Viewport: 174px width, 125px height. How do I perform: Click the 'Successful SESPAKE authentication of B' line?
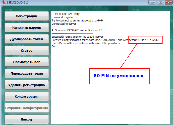[77, 30]
